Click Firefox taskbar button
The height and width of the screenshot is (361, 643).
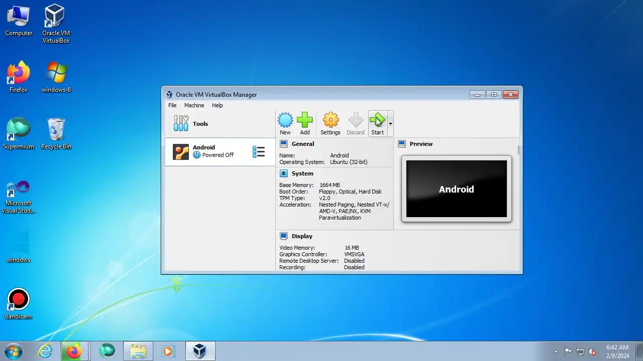[74, 351]
